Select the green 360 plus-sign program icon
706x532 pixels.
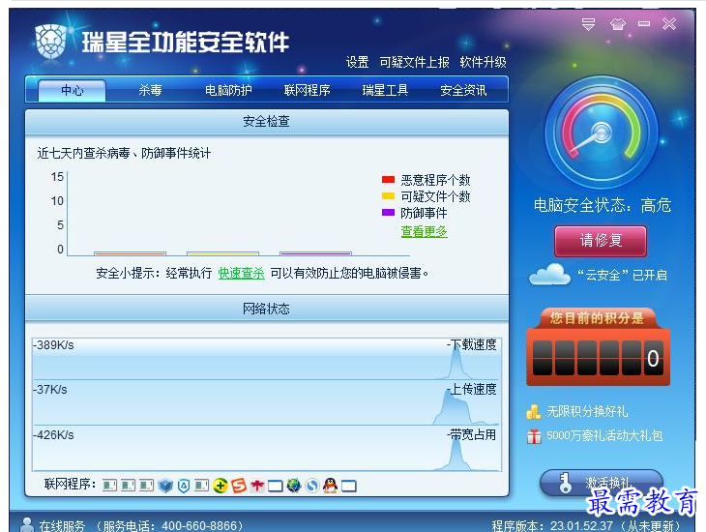click(221, 486)
